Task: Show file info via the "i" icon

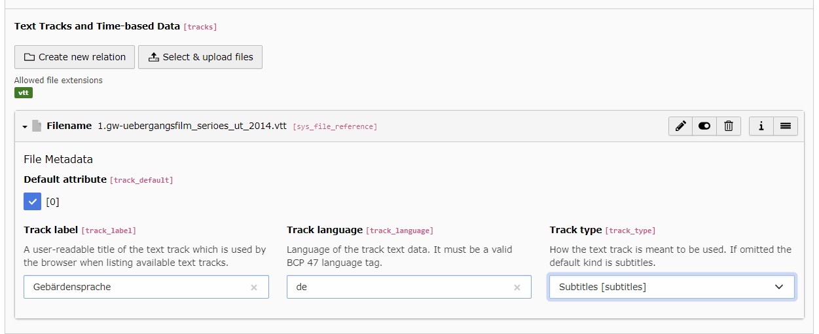Action: pyautogui.click(x=761, y=126)
